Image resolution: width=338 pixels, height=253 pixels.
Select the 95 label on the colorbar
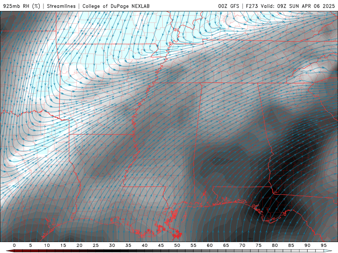324,245
